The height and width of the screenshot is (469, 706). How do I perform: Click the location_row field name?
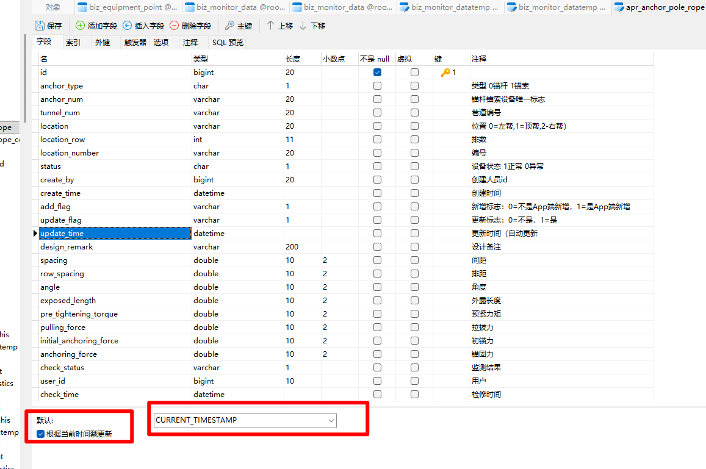point(63,140)
